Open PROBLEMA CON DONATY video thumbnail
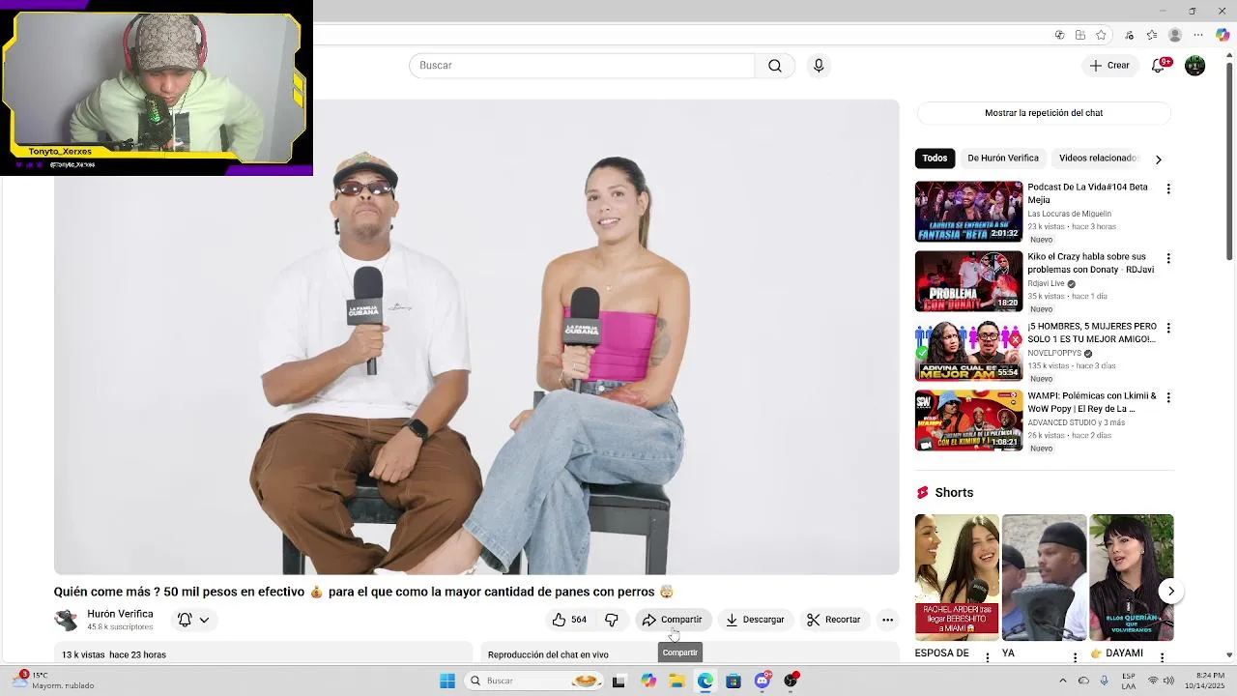Image resolution: width=1237 pixels, height=696 pixels. (x=968, y=281)
